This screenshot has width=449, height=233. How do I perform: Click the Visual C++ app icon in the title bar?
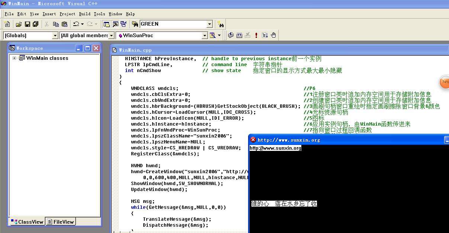point(4,4)
